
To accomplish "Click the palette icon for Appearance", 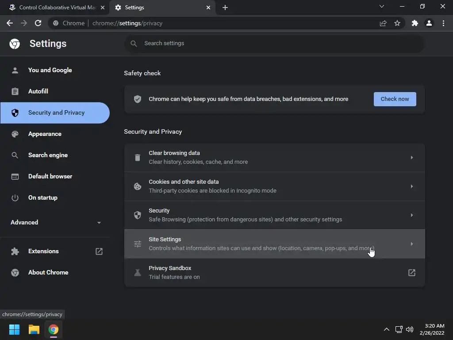I will pos(15,134).
